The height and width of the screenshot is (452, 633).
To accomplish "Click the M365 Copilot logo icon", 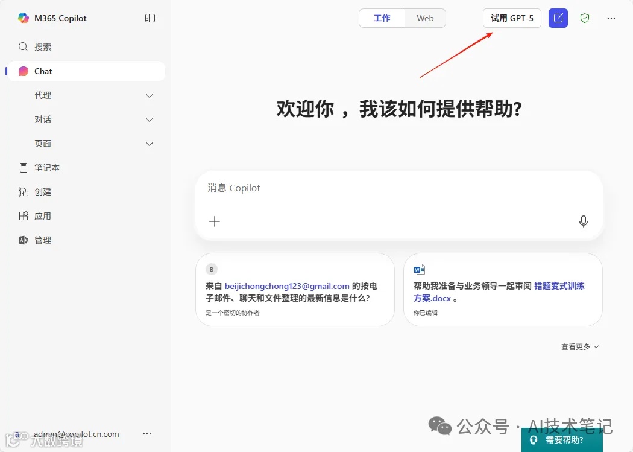I will (24, 18).
